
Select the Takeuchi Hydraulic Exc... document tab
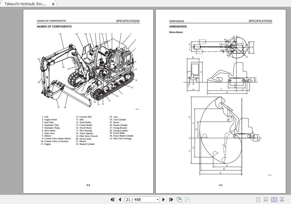click(x=25, y=4)
